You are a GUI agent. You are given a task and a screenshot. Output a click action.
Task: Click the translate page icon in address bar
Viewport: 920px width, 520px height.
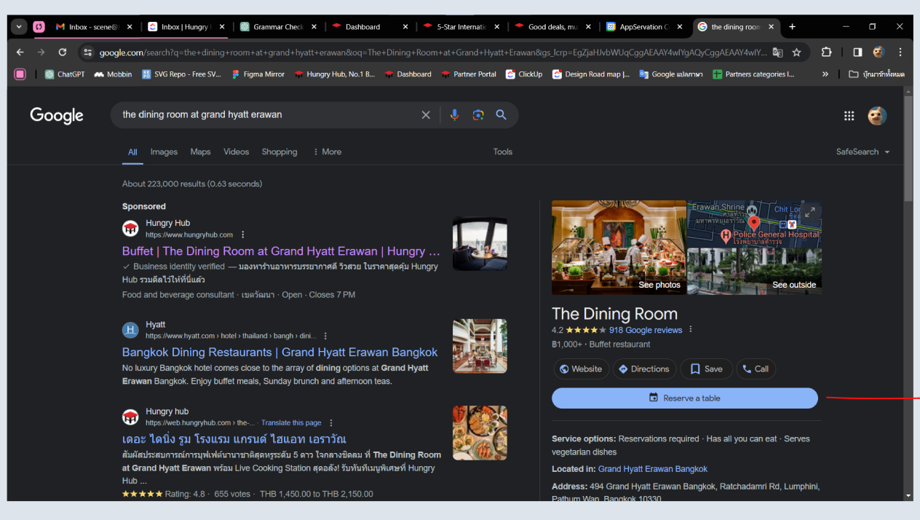777,52
